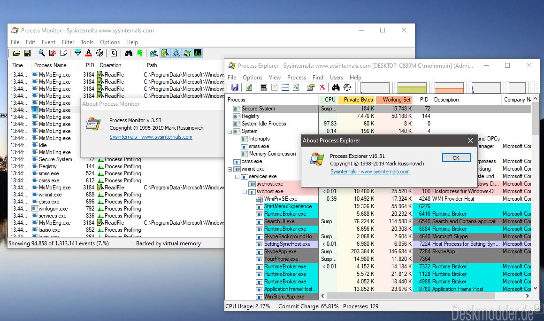
Task: Open the orange physical memory mini graph
Action: (449, 88)
